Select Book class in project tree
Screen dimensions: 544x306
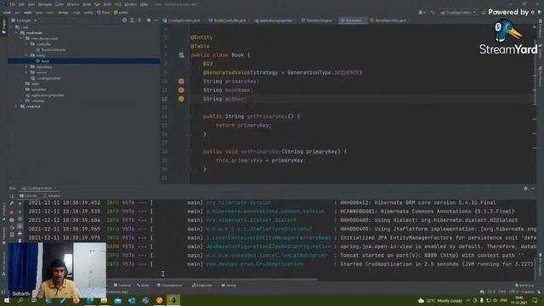click(x=42, y=61)
